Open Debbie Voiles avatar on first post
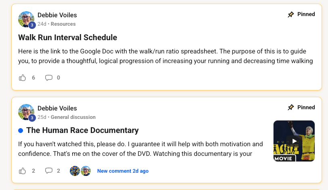This screenshot has height=190, width=328. (26, 19)
